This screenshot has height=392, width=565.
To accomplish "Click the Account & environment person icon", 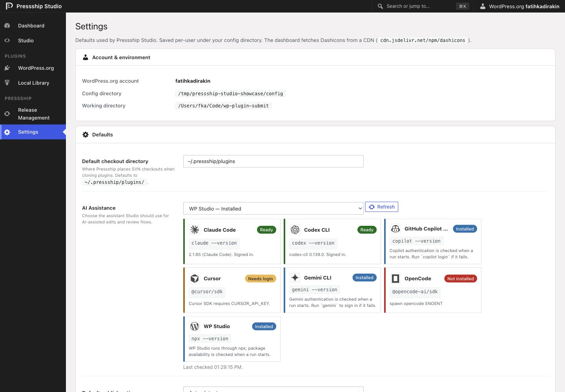I will pyautogui.click(x=86, y=57).
